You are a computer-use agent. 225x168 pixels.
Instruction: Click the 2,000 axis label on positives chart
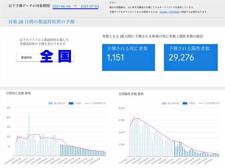click(x=122, y=144)
